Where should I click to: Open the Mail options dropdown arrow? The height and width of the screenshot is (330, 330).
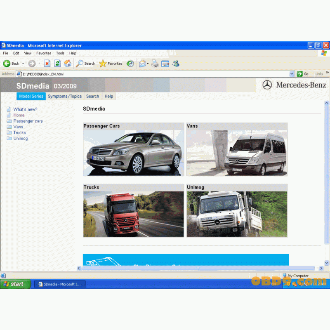[x=148, y=64]
